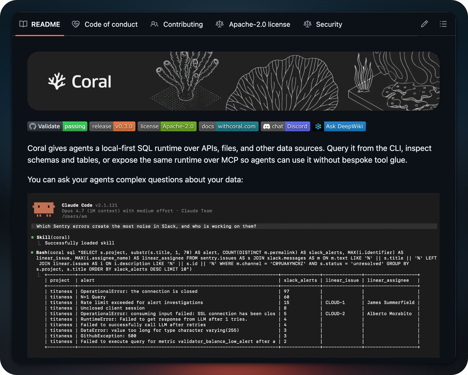This screenshot has height=375, width=468.
Task: Click the Claude Code mascot icon
Action: 44,209
